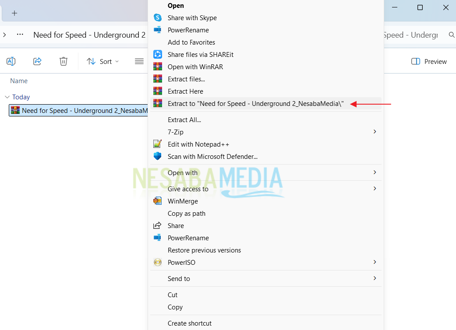This screenshot has height=330, width=456.
Task: Minimize the Explorer window
Action: [x=395, y=7]
